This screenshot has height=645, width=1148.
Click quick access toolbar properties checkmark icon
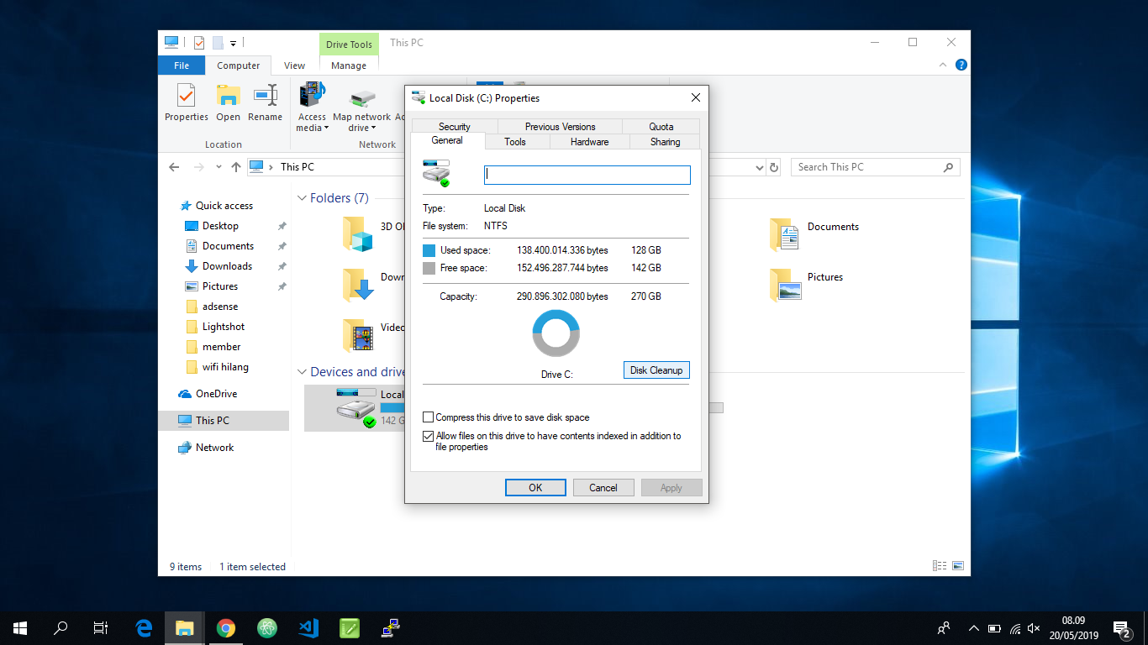(199, 42)
